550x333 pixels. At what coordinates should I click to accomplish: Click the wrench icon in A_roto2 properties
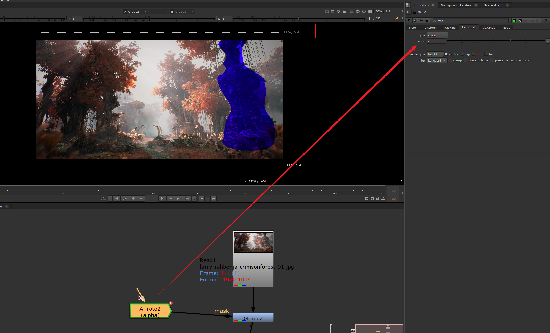[427, 21]
